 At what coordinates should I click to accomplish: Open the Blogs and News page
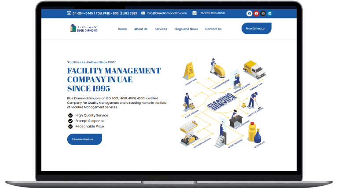tap(186, 29)
